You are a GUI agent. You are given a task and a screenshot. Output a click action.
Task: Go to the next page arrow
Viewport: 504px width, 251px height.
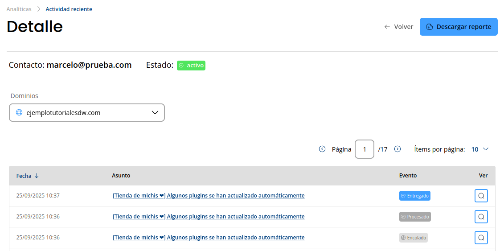click(397, 149)
